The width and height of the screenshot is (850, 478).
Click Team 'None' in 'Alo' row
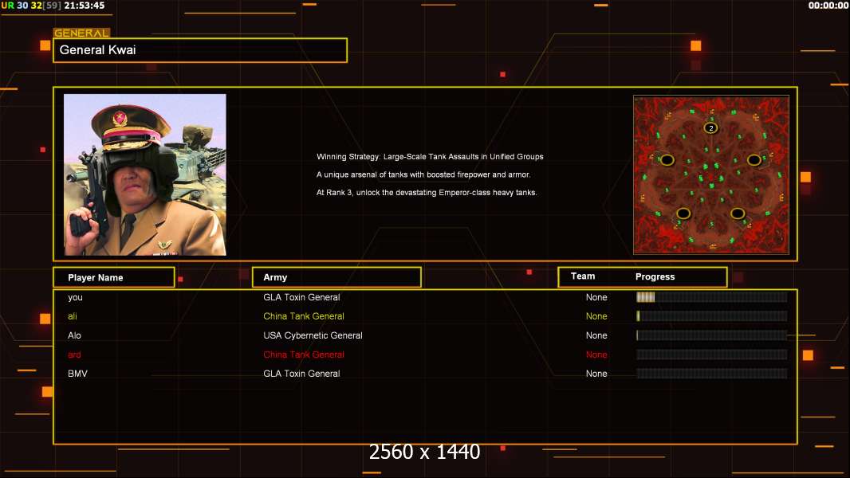click(596, 335)
